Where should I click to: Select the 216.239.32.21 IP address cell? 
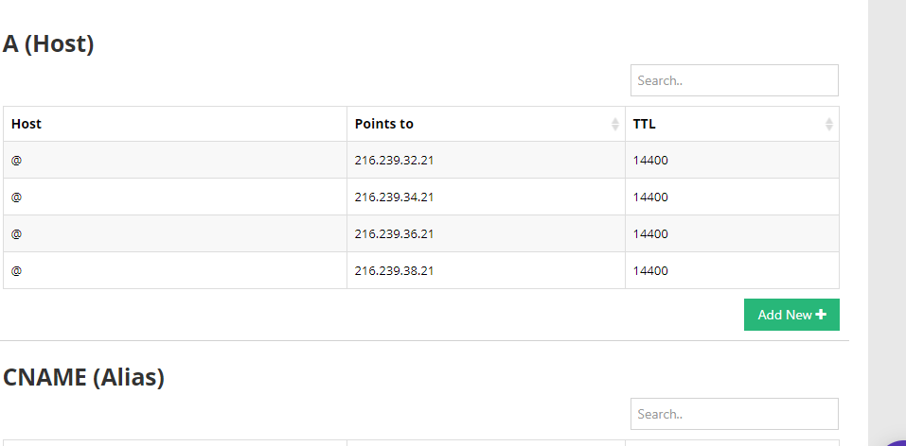pyautogui.click(x=394, y=161)
